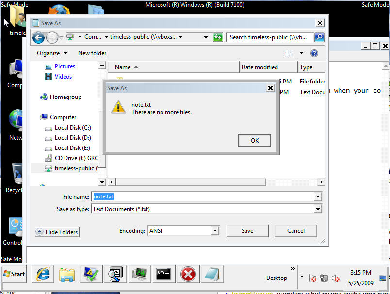Expand the timeless-public breadcrumb dropdown arrow
This screenshot has height=294, width=390.
tap(181, 37)
